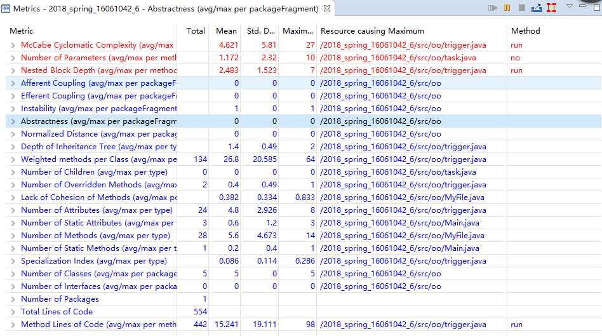
Task: Expand Number of Attributes row
Action: (x=13, y=210)
